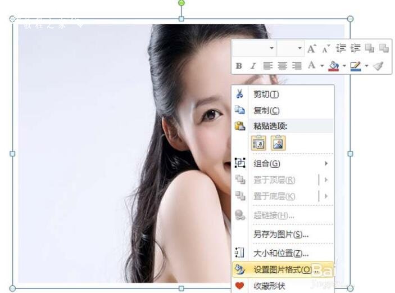Click the hyperlink globe icon
This screenshot has height=293, width=395.
240,215
